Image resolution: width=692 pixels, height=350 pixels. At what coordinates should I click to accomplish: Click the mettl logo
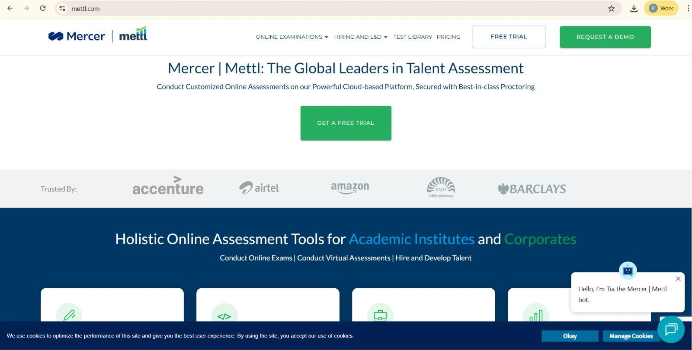[x=133, y=34]
